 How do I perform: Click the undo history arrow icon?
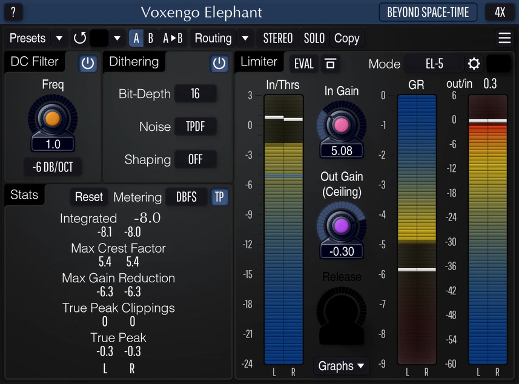(79, 38)
